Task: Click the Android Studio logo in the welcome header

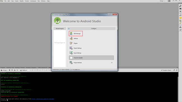Action: [57, 21]
